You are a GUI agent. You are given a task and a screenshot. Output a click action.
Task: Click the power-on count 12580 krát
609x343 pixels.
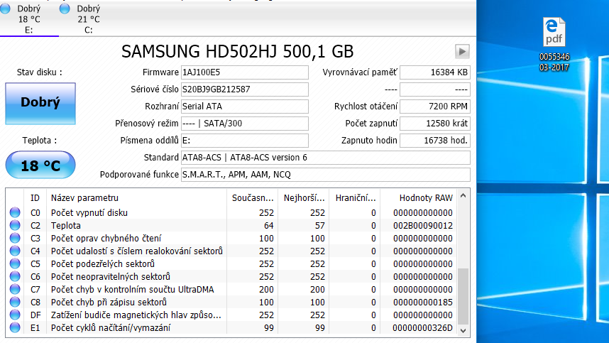[435, 124]
